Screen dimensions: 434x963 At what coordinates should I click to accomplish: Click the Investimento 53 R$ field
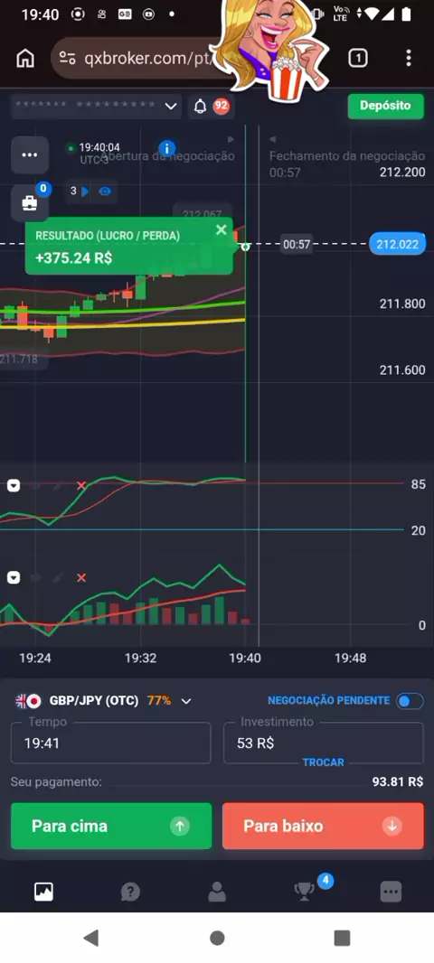pos(324,743)
